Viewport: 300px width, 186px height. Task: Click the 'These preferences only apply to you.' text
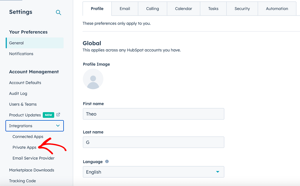coord(117,23)
